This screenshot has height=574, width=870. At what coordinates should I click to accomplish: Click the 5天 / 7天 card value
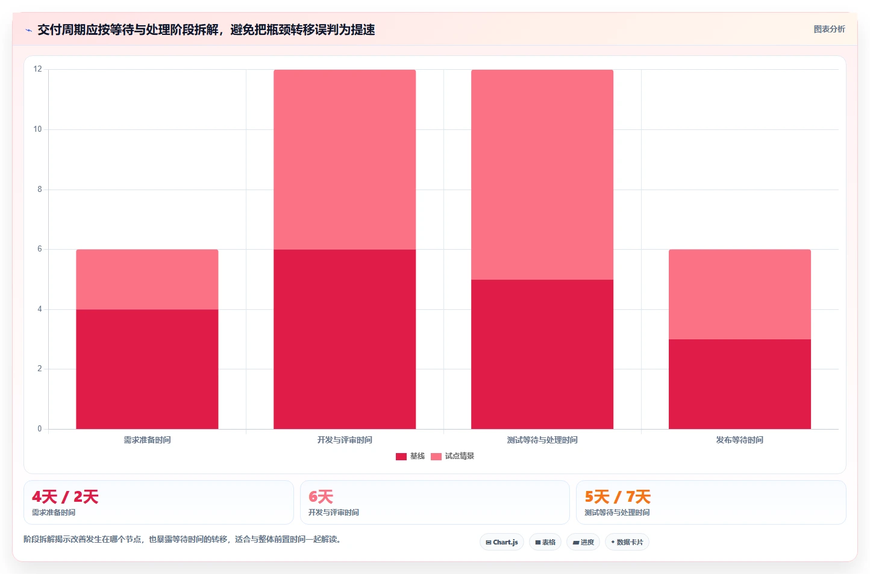coord(618,497)
